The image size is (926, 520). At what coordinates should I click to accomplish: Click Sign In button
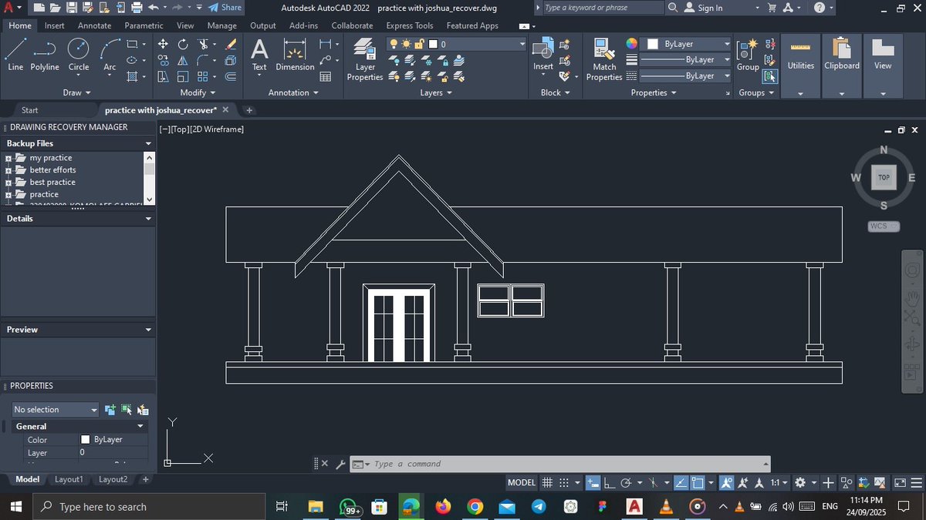pos(703,8)
